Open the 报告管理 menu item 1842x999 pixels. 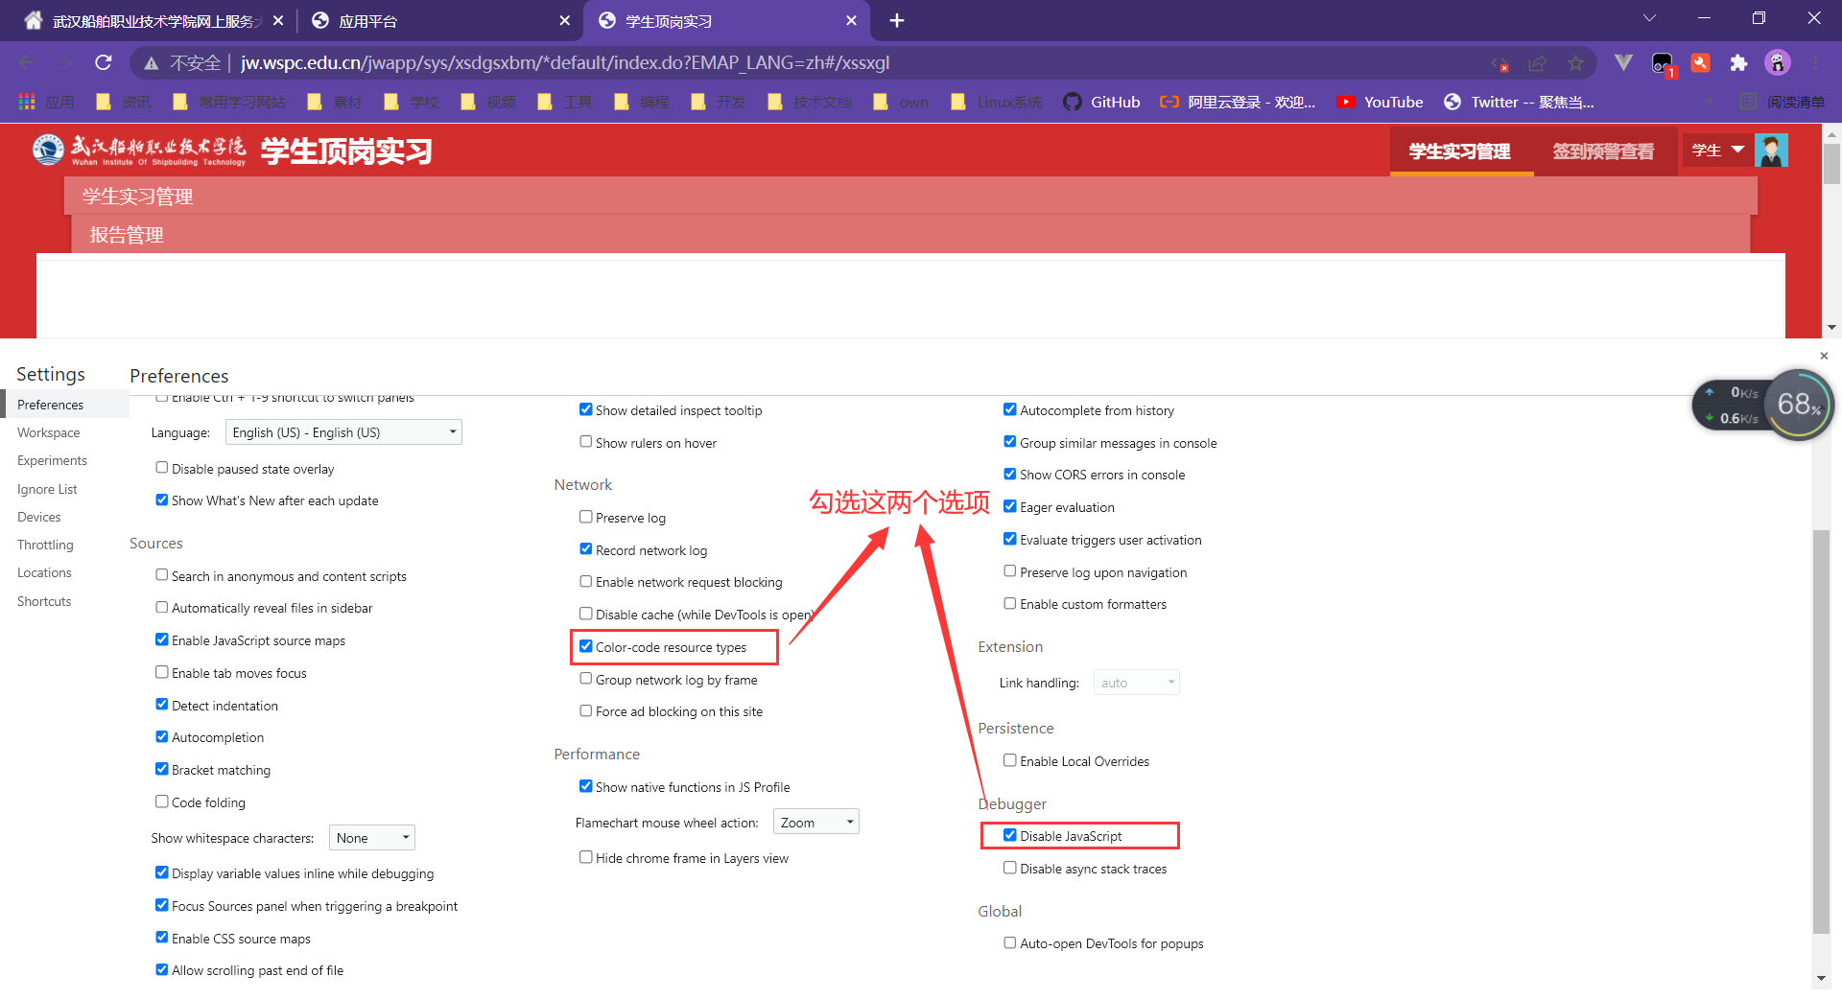(x=127, y=235)
